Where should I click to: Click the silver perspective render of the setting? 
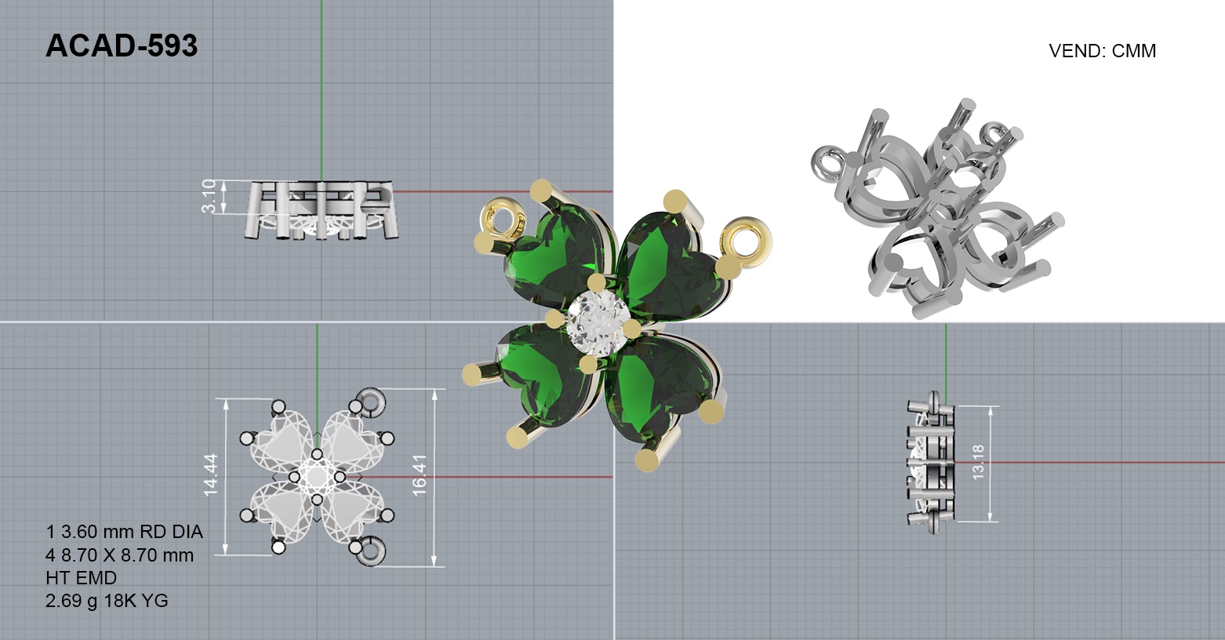(936, 209)
